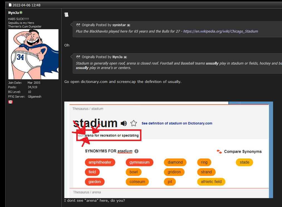Play stadium pronunciation speaker icon

click(124, 123)
